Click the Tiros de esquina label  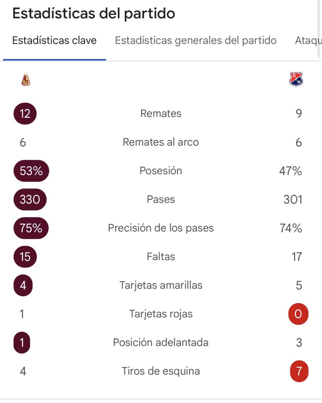point(161,371)
